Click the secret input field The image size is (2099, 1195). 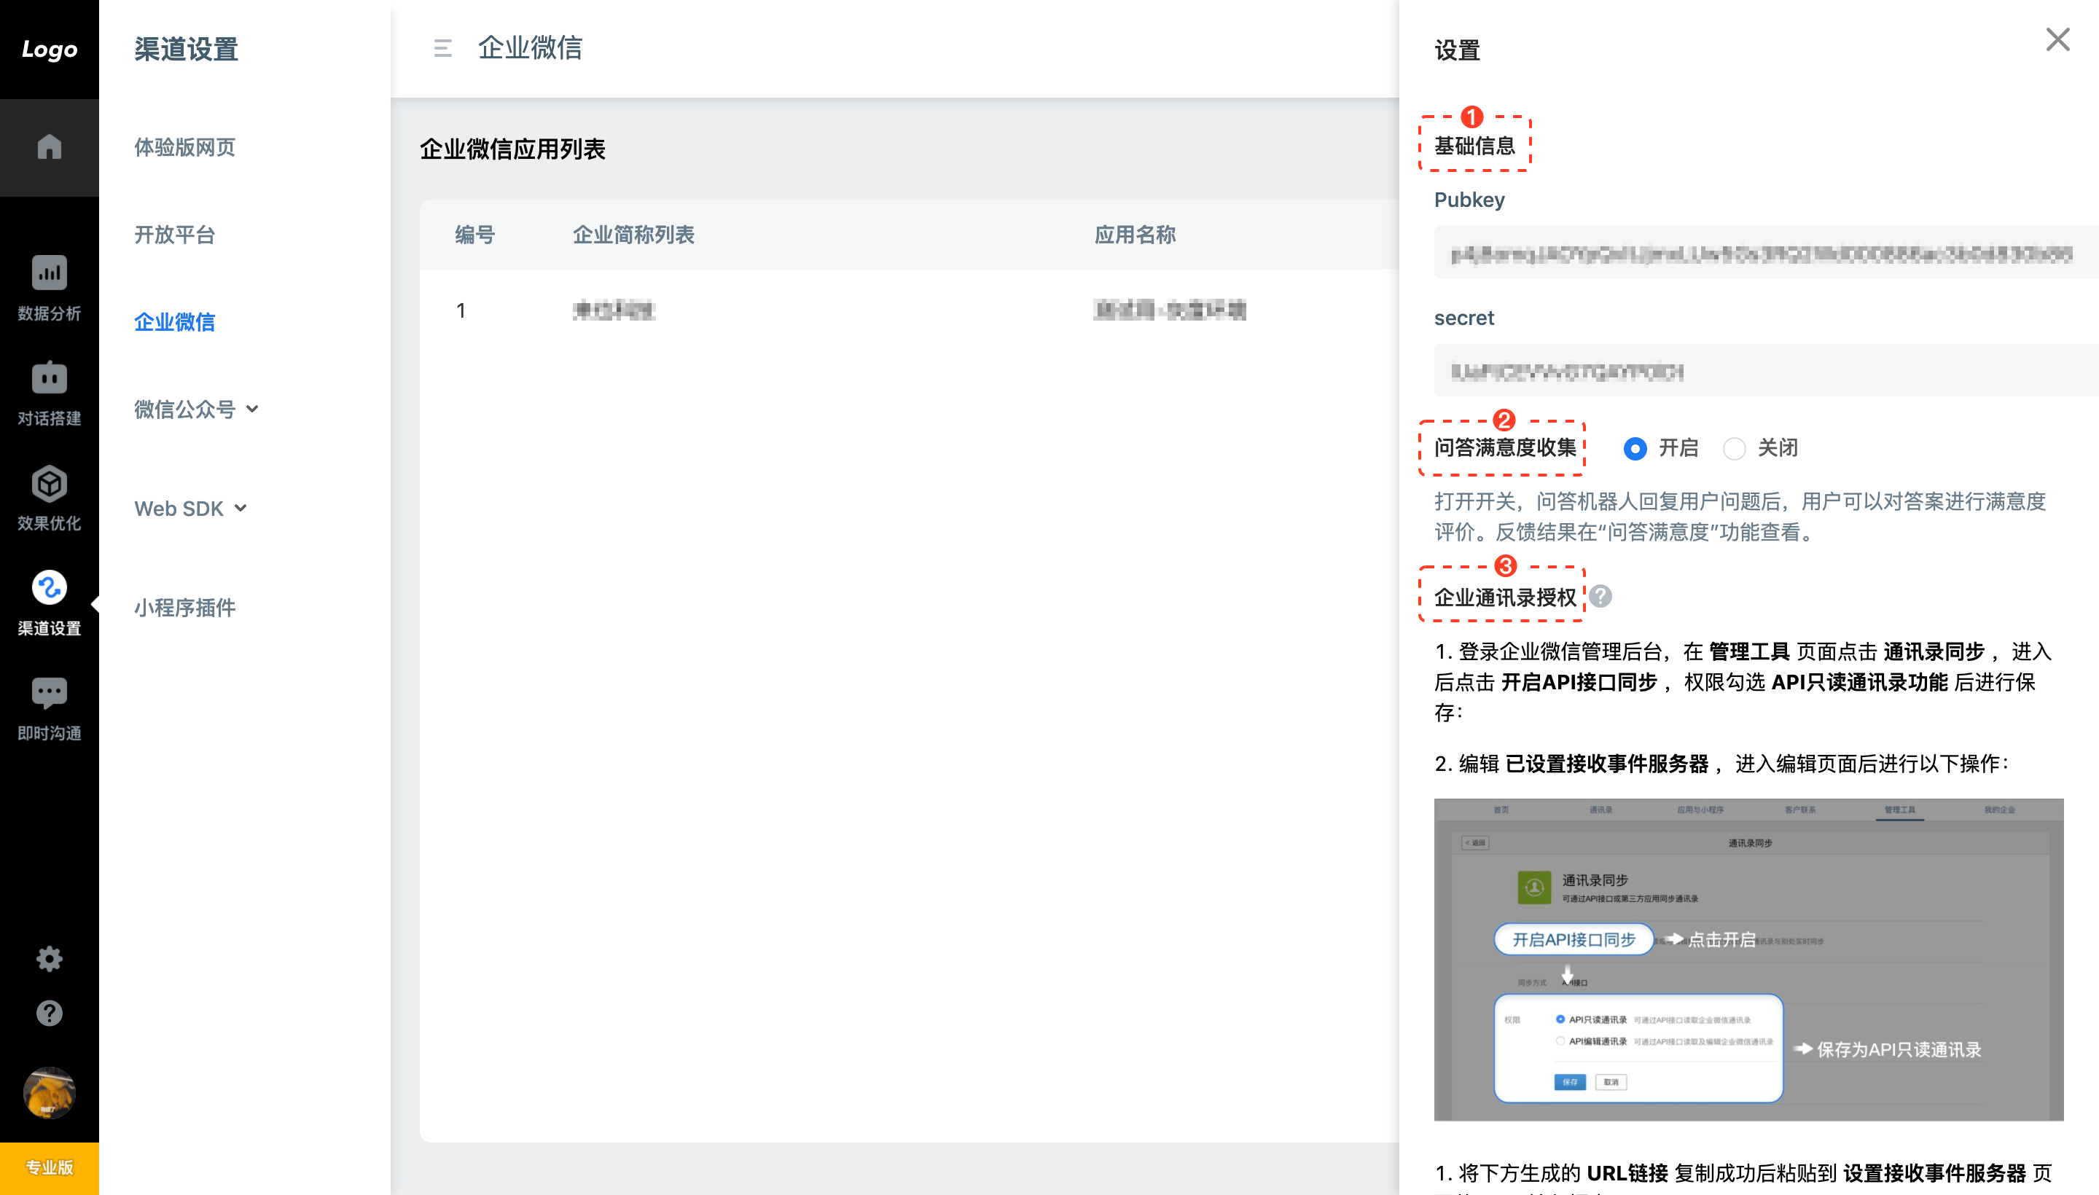click(1766, 371)
